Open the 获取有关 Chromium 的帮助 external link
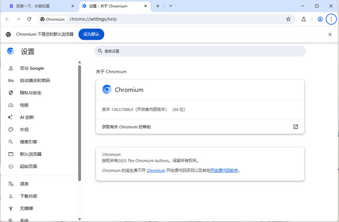Image resolution: width=339 pixels, height=222 pixels. [295, 127]
